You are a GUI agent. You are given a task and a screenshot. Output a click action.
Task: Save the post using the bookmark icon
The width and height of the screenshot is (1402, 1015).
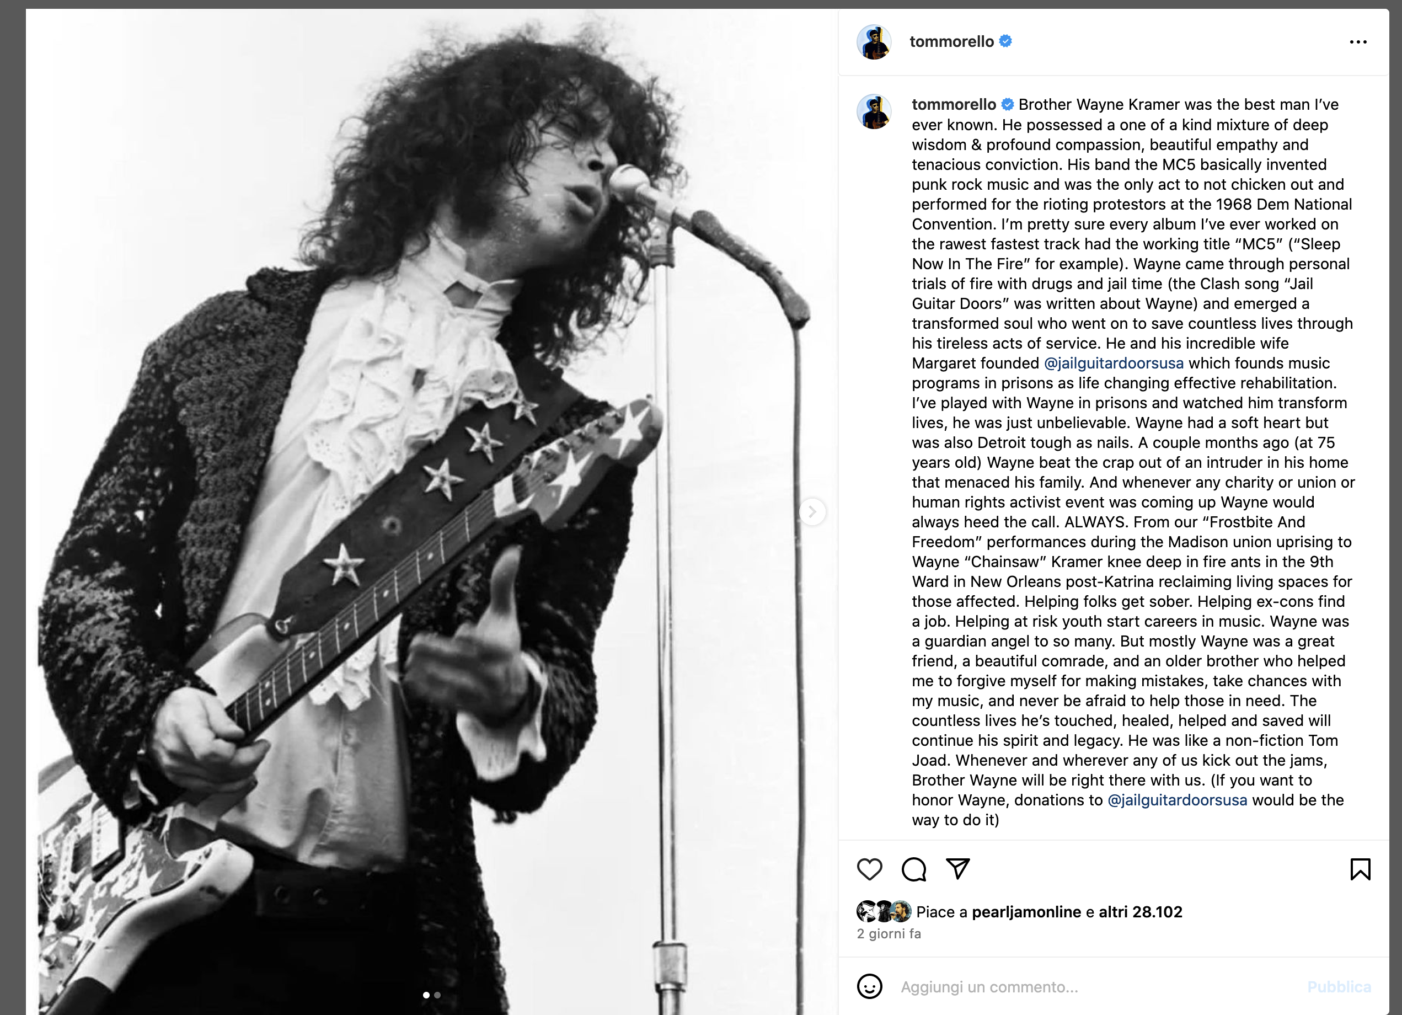click(x=1360, y=869)
